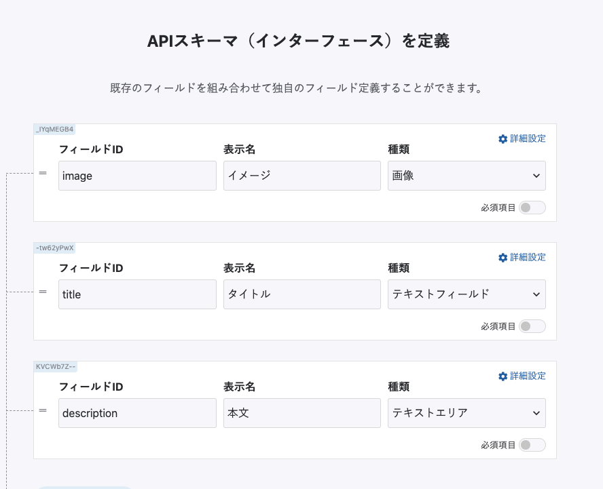Open 詳細設定 link for the description field
This screenshot has height=489, width=603.
tap(528, 376)
